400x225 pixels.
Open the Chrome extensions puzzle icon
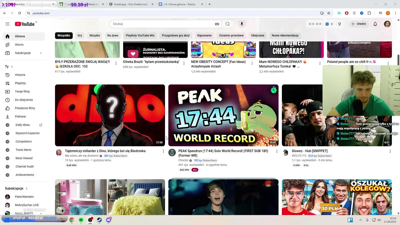click(x=369, y=13)
